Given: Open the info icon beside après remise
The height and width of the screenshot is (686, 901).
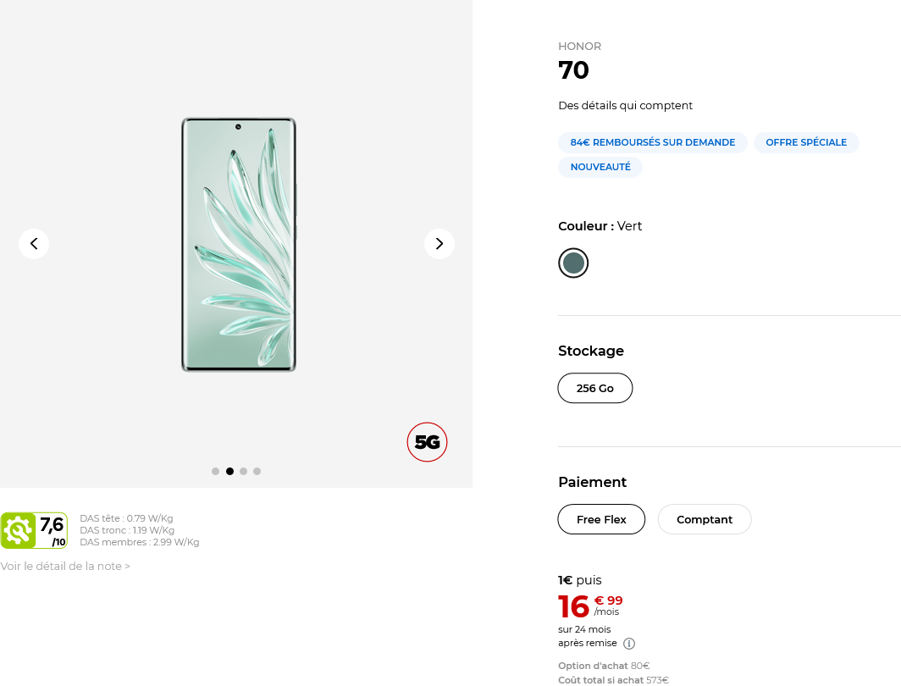Looking at the screenshot, I should click(629, 644).
